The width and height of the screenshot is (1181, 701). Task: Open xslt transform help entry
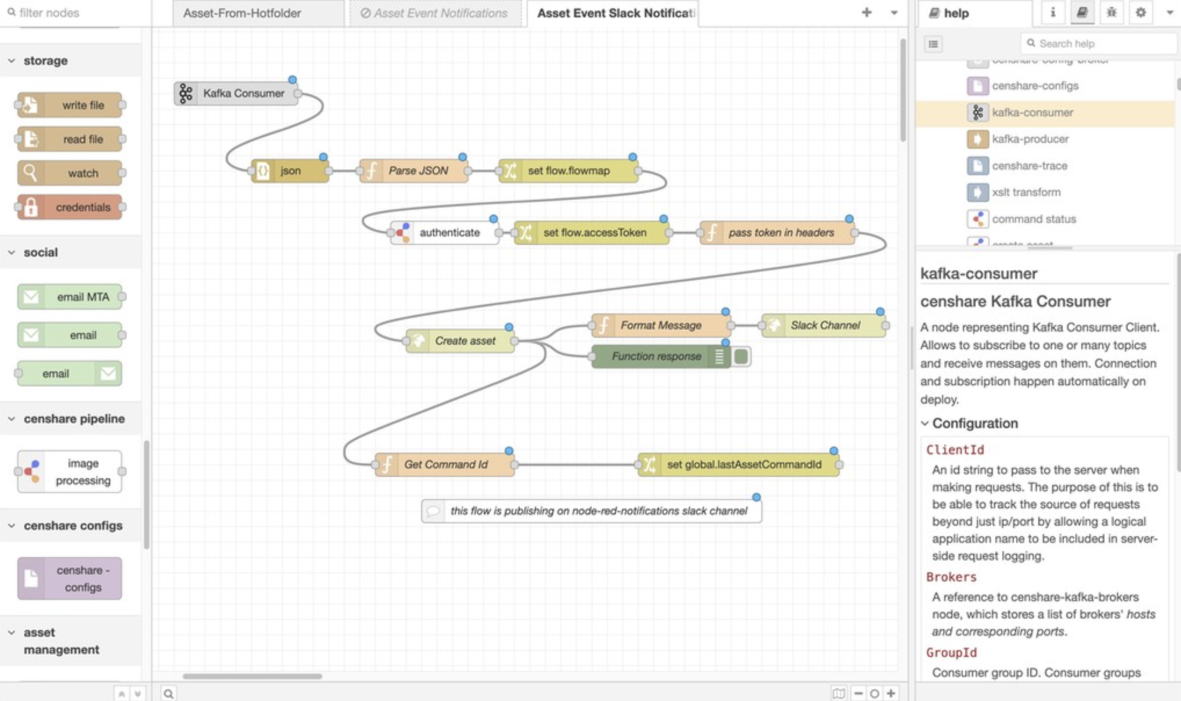point(1026,192)
